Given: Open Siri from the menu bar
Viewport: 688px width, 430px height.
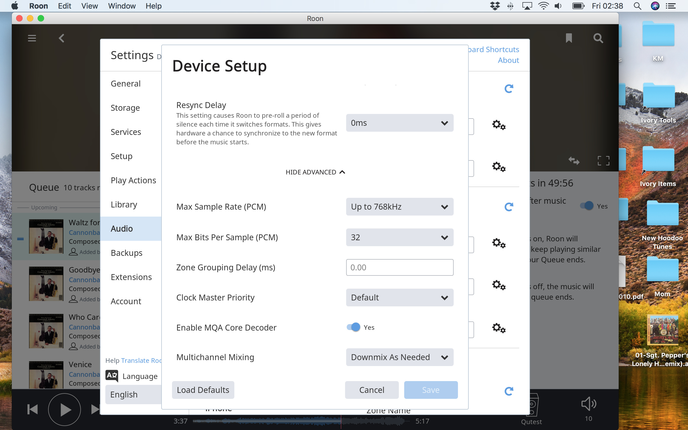Looking at the screenshot, I should click(655, 6).
